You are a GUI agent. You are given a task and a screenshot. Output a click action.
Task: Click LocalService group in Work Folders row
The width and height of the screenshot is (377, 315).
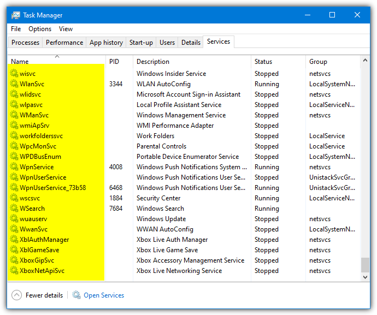click(327, 136)
